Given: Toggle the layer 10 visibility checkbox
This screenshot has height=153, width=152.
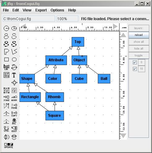Looking at the screenshot, I should click(135, 69).
